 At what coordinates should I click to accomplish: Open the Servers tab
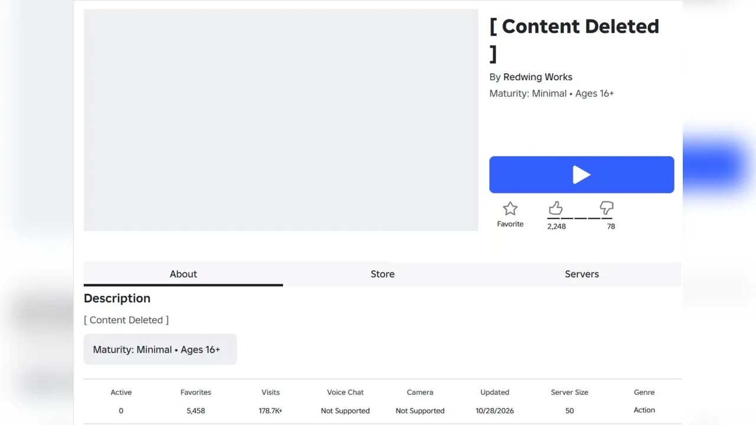click(x=582, y=274)
